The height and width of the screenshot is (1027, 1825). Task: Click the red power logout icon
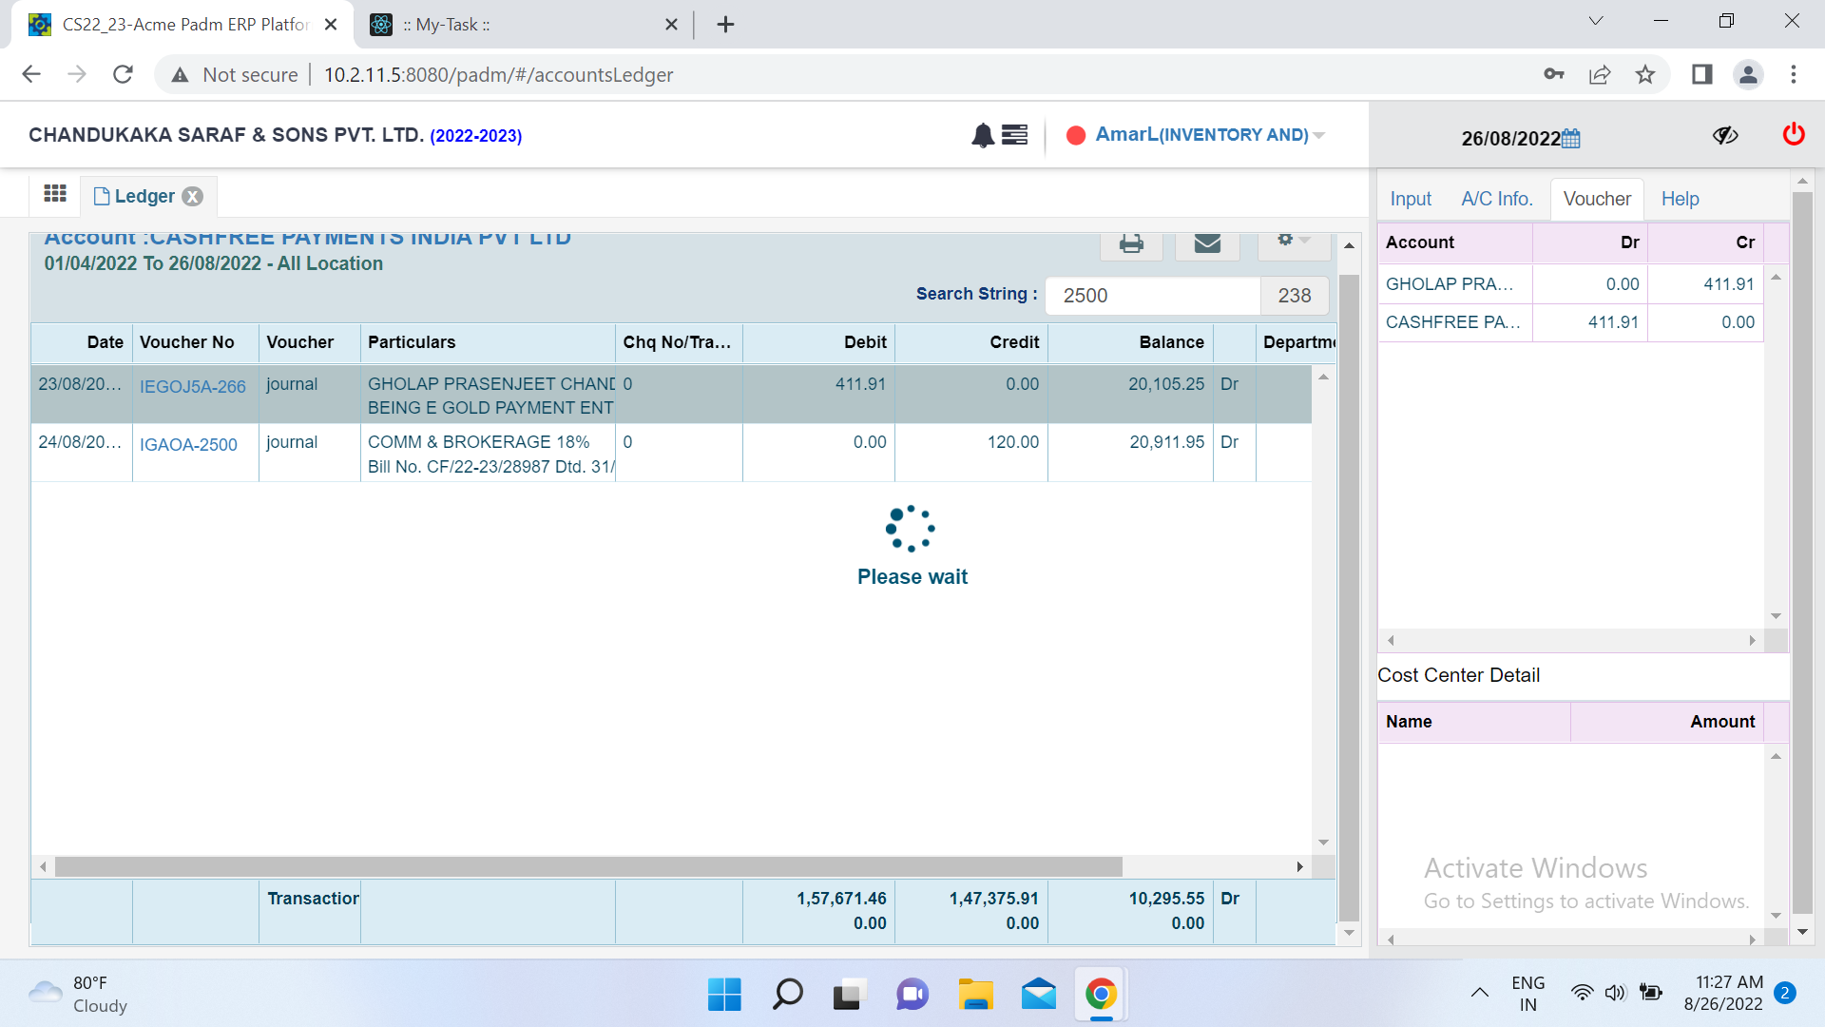pyautogui.click(x=1794, y=134)
